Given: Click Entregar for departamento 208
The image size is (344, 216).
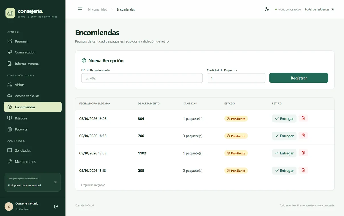Looking at the screenshot, I should [284, 171].
